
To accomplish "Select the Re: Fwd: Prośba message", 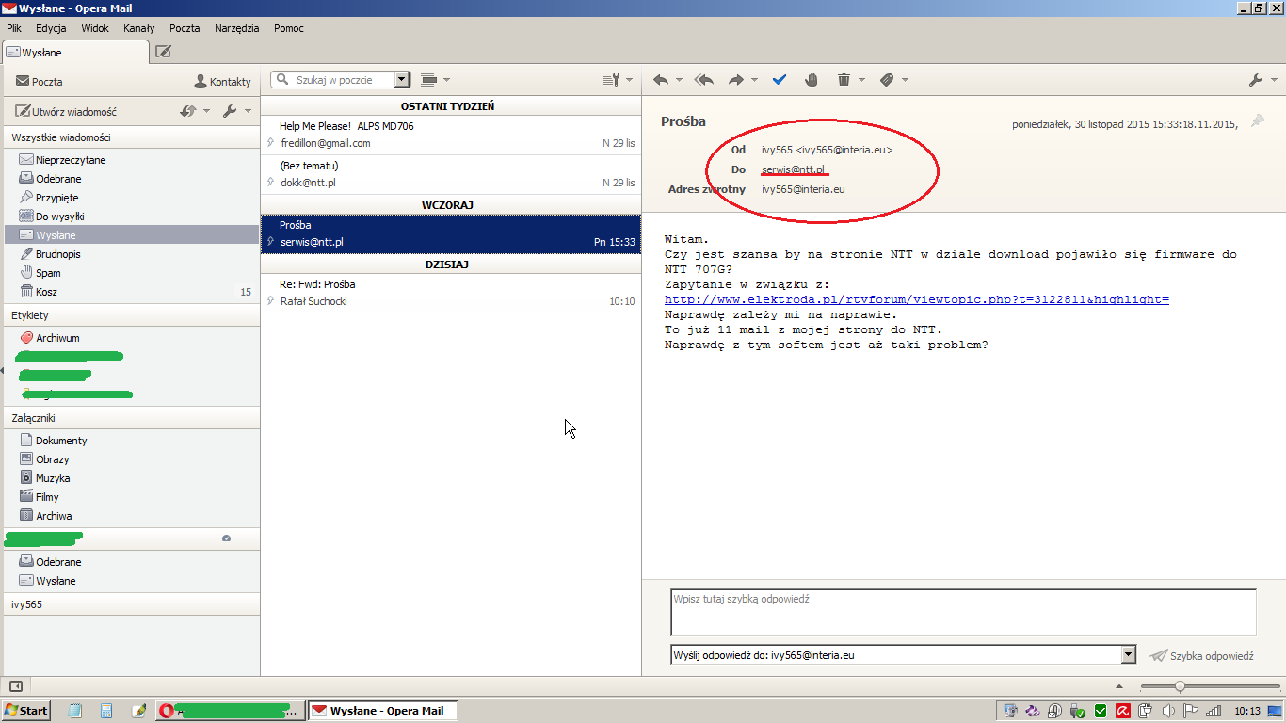I will pos(451,293).
